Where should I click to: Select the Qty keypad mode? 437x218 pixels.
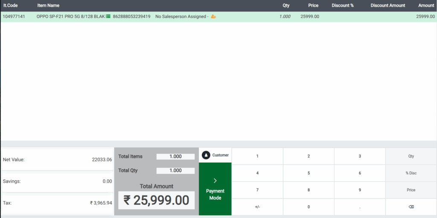click(411, 156)
